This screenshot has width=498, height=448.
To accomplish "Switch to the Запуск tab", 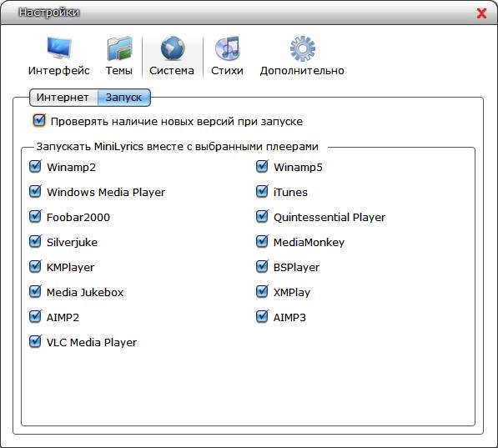I will pyautogui.click(x=123, y=98).
